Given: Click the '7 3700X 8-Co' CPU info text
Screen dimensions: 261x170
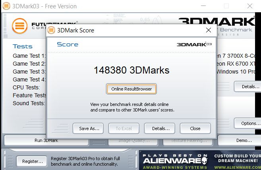Looking at the screenshot, I should click(x=239, y=56).
